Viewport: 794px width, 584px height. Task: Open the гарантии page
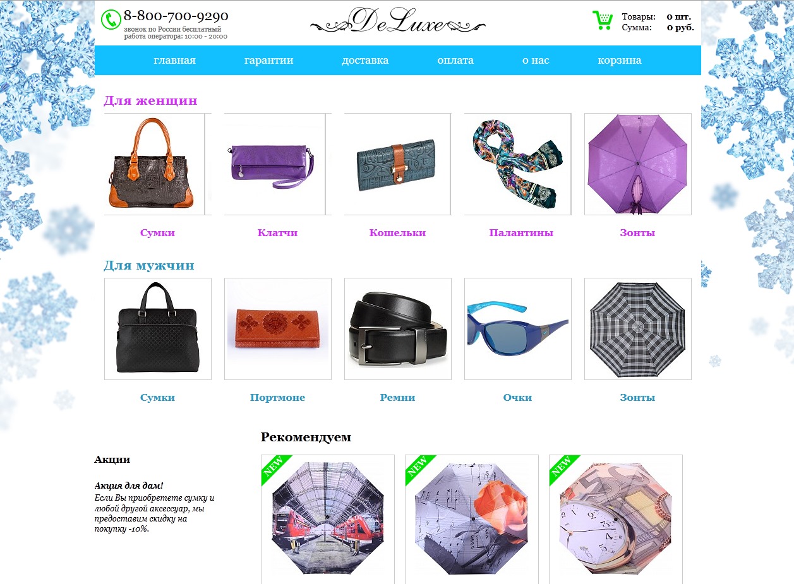(269, 61)
